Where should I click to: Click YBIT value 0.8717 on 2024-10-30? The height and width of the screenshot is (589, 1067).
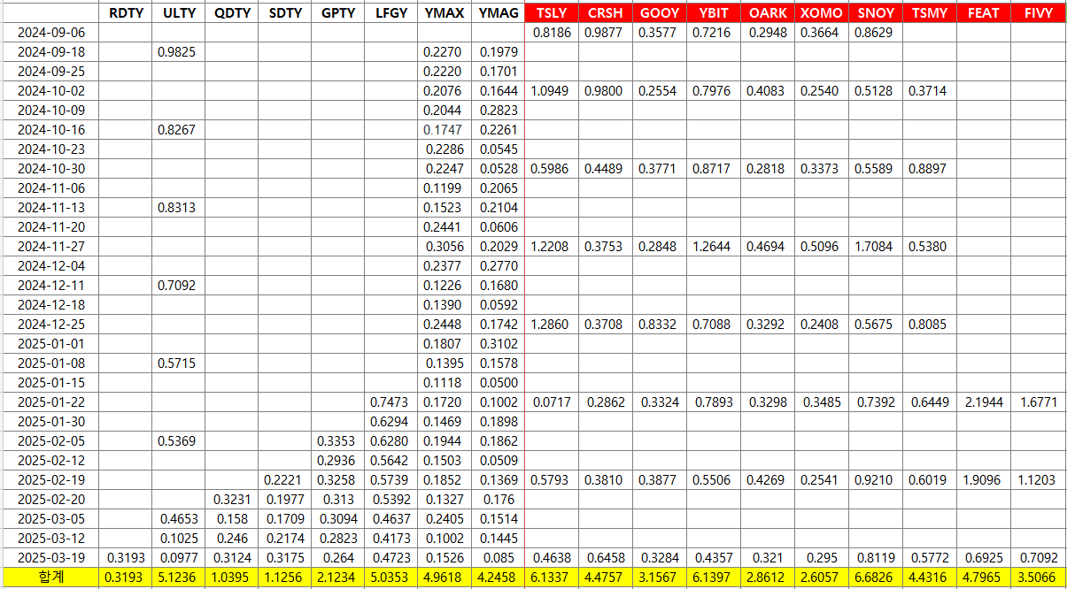[712, 168]
